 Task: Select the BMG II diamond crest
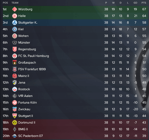point(15,129)
